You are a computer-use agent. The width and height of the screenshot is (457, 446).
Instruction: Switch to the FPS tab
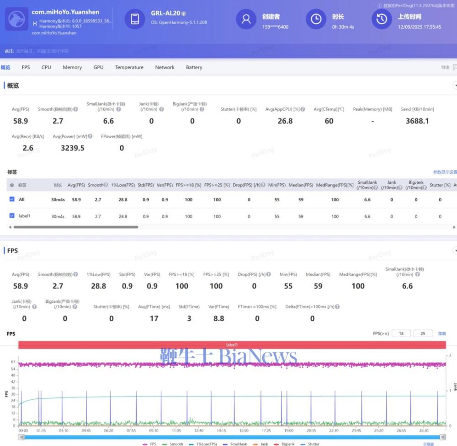[x=26, y=67]
